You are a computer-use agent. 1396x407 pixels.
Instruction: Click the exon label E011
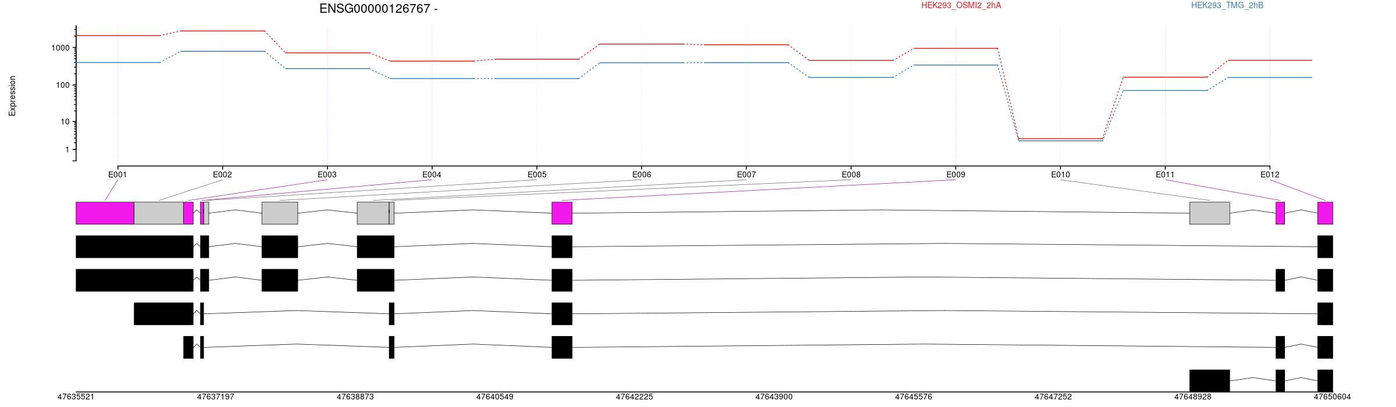click(x=1165, y=174)
